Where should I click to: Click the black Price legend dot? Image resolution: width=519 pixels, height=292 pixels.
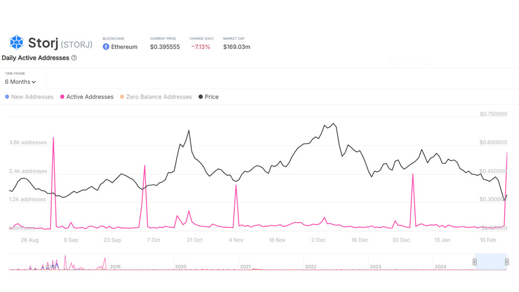click(200, 97)
